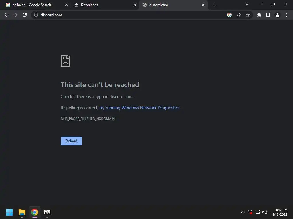The width and height of the screenshot is (293, 219).
Task: Open the volume speaker tray icon
Action: pyautogui.click(x=265, y=212)
